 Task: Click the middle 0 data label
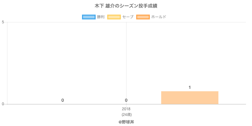(x=126, y=100)
